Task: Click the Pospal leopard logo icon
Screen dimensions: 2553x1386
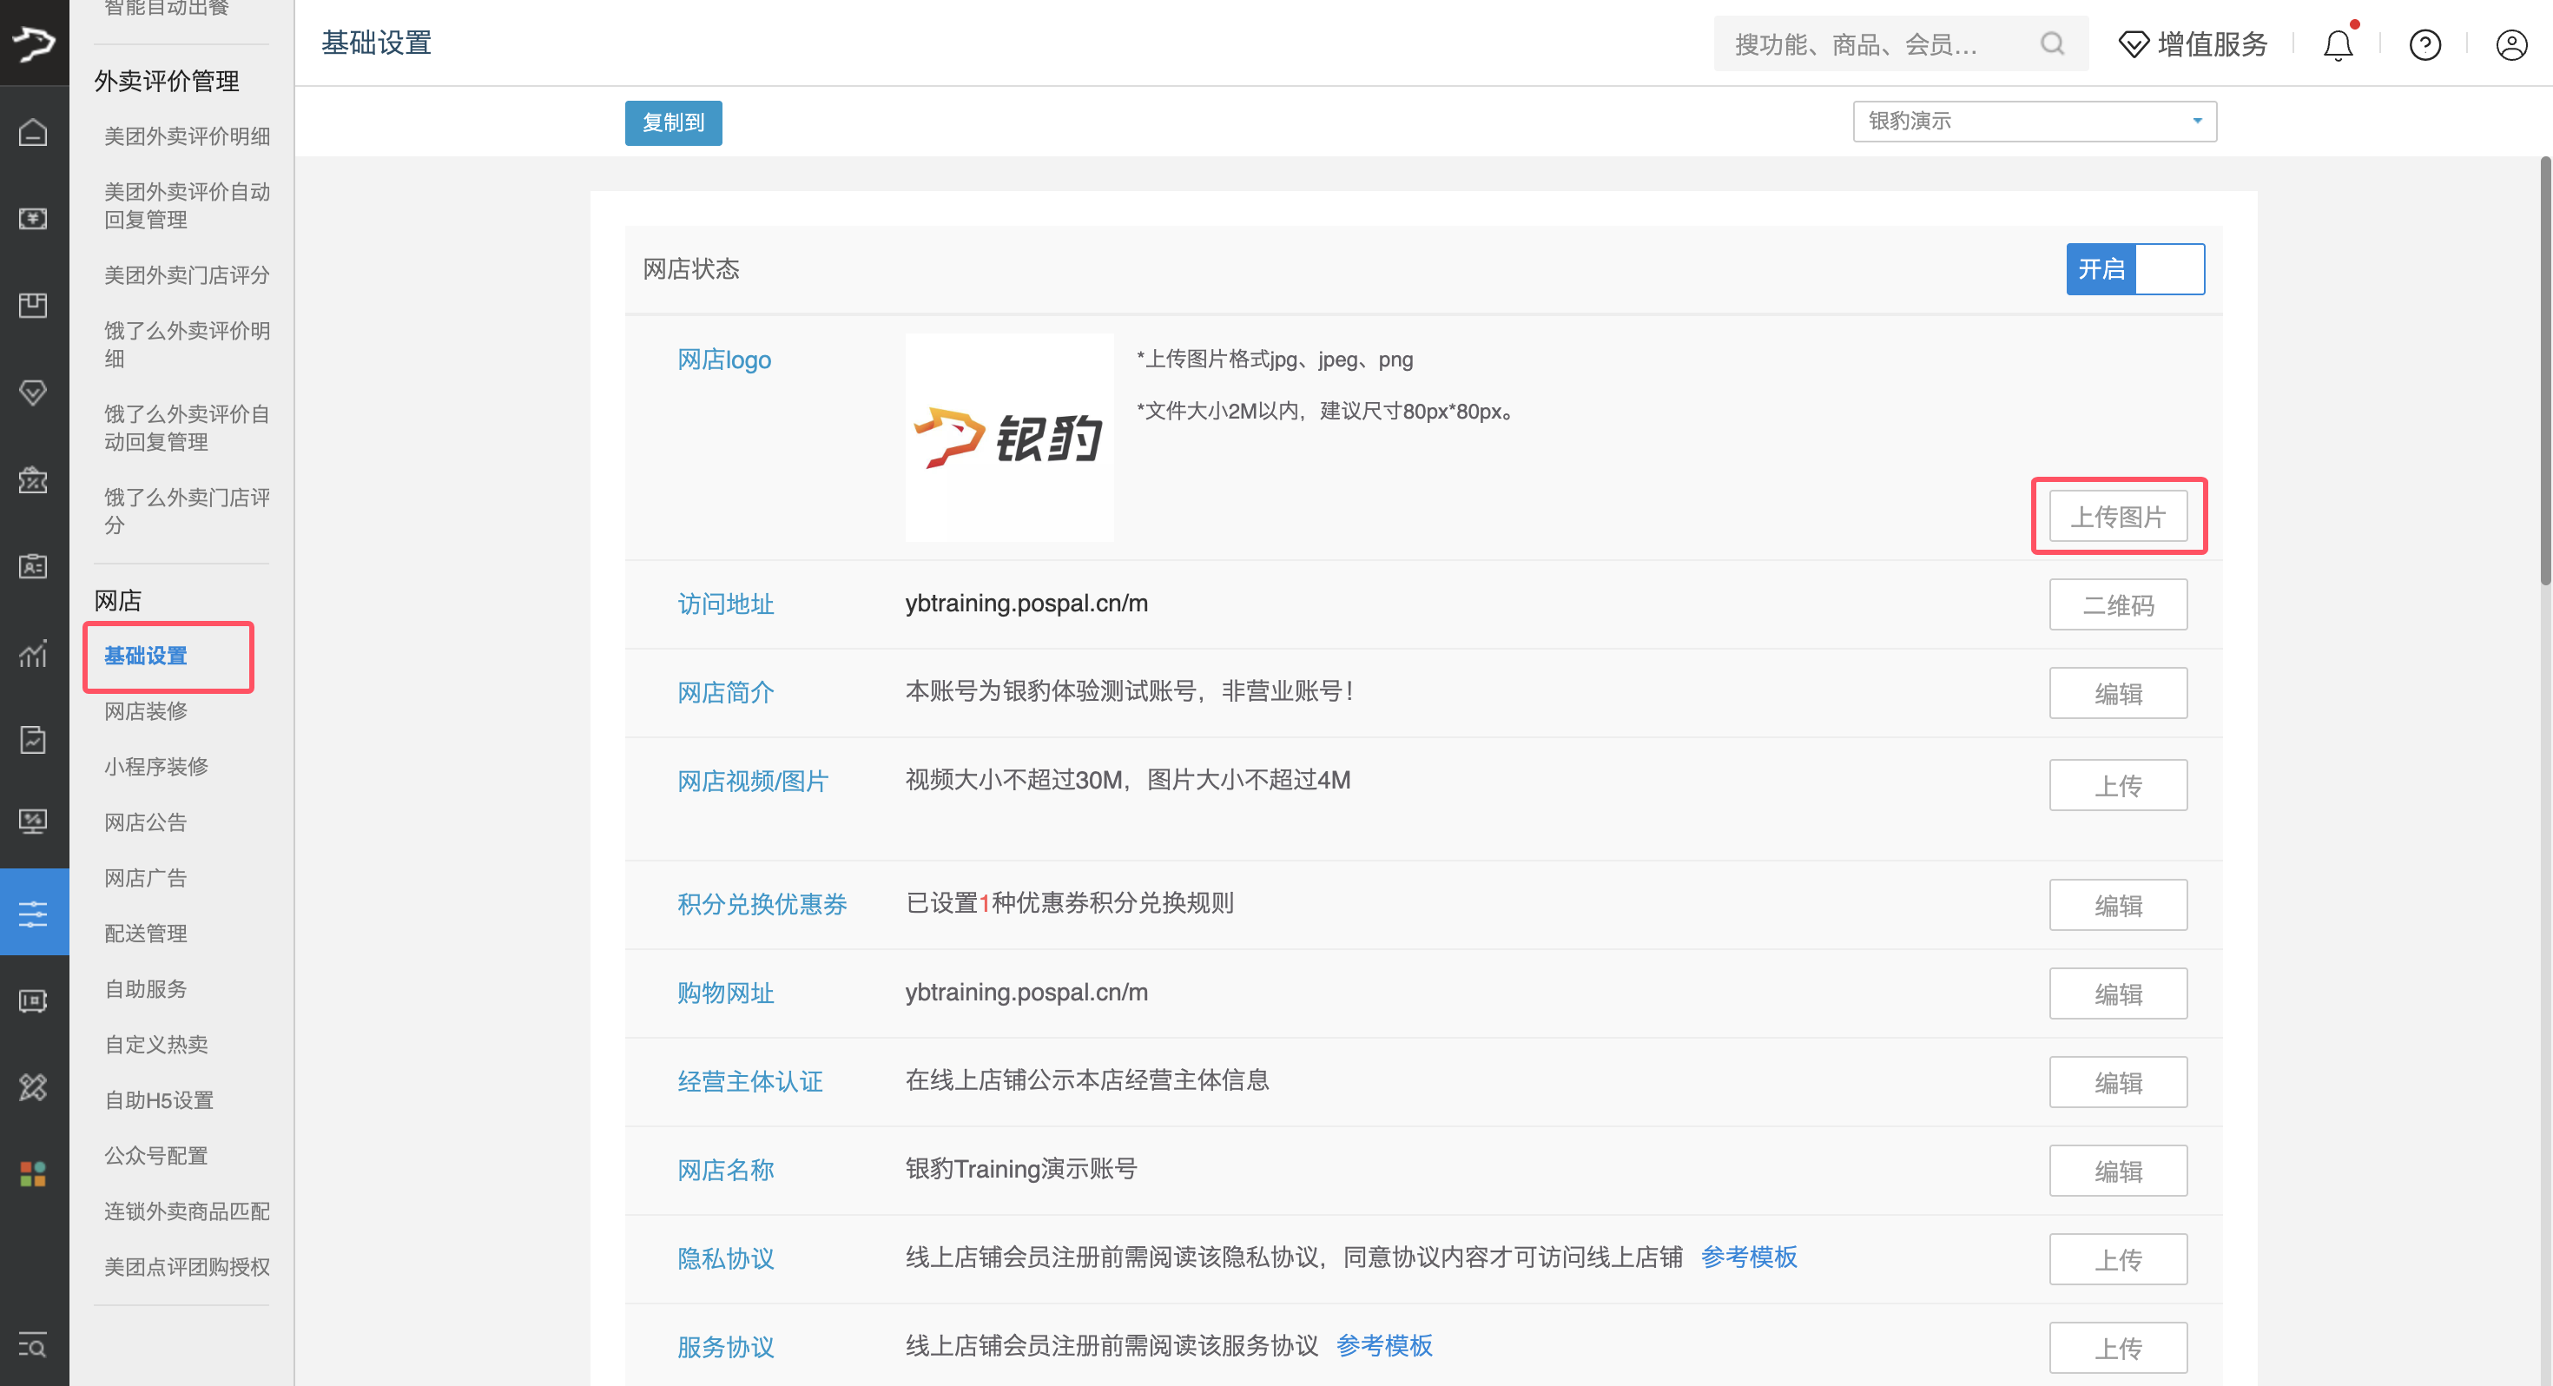Action: [34, 43]
